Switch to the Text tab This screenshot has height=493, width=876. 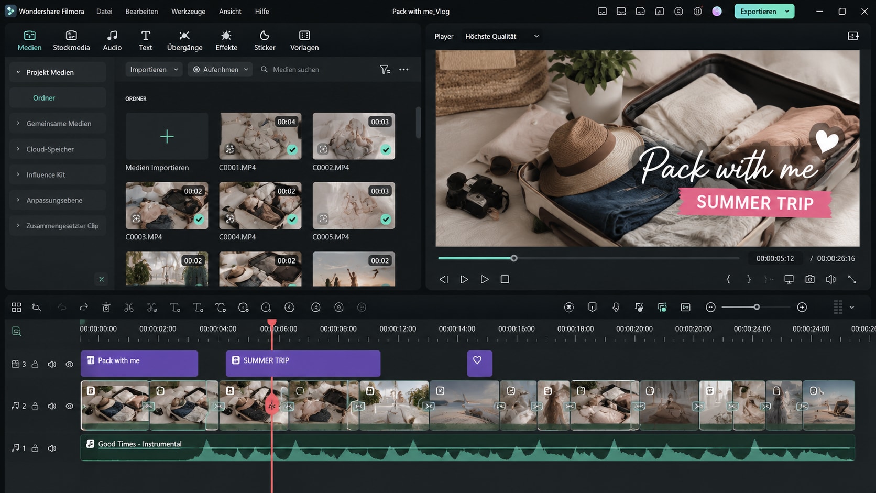click(146, 40)
